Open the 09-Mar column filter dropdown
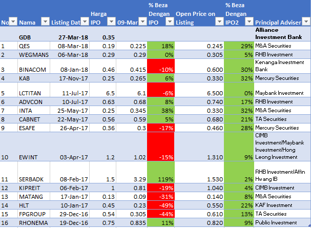The width and height of the screenshot is (311, 228). (x=142, y=22)
